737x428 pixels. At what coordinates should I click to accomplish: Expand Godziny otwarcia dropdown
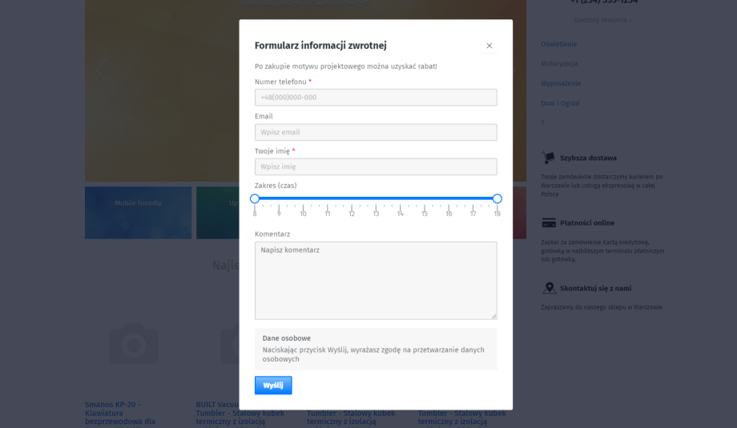603,20
